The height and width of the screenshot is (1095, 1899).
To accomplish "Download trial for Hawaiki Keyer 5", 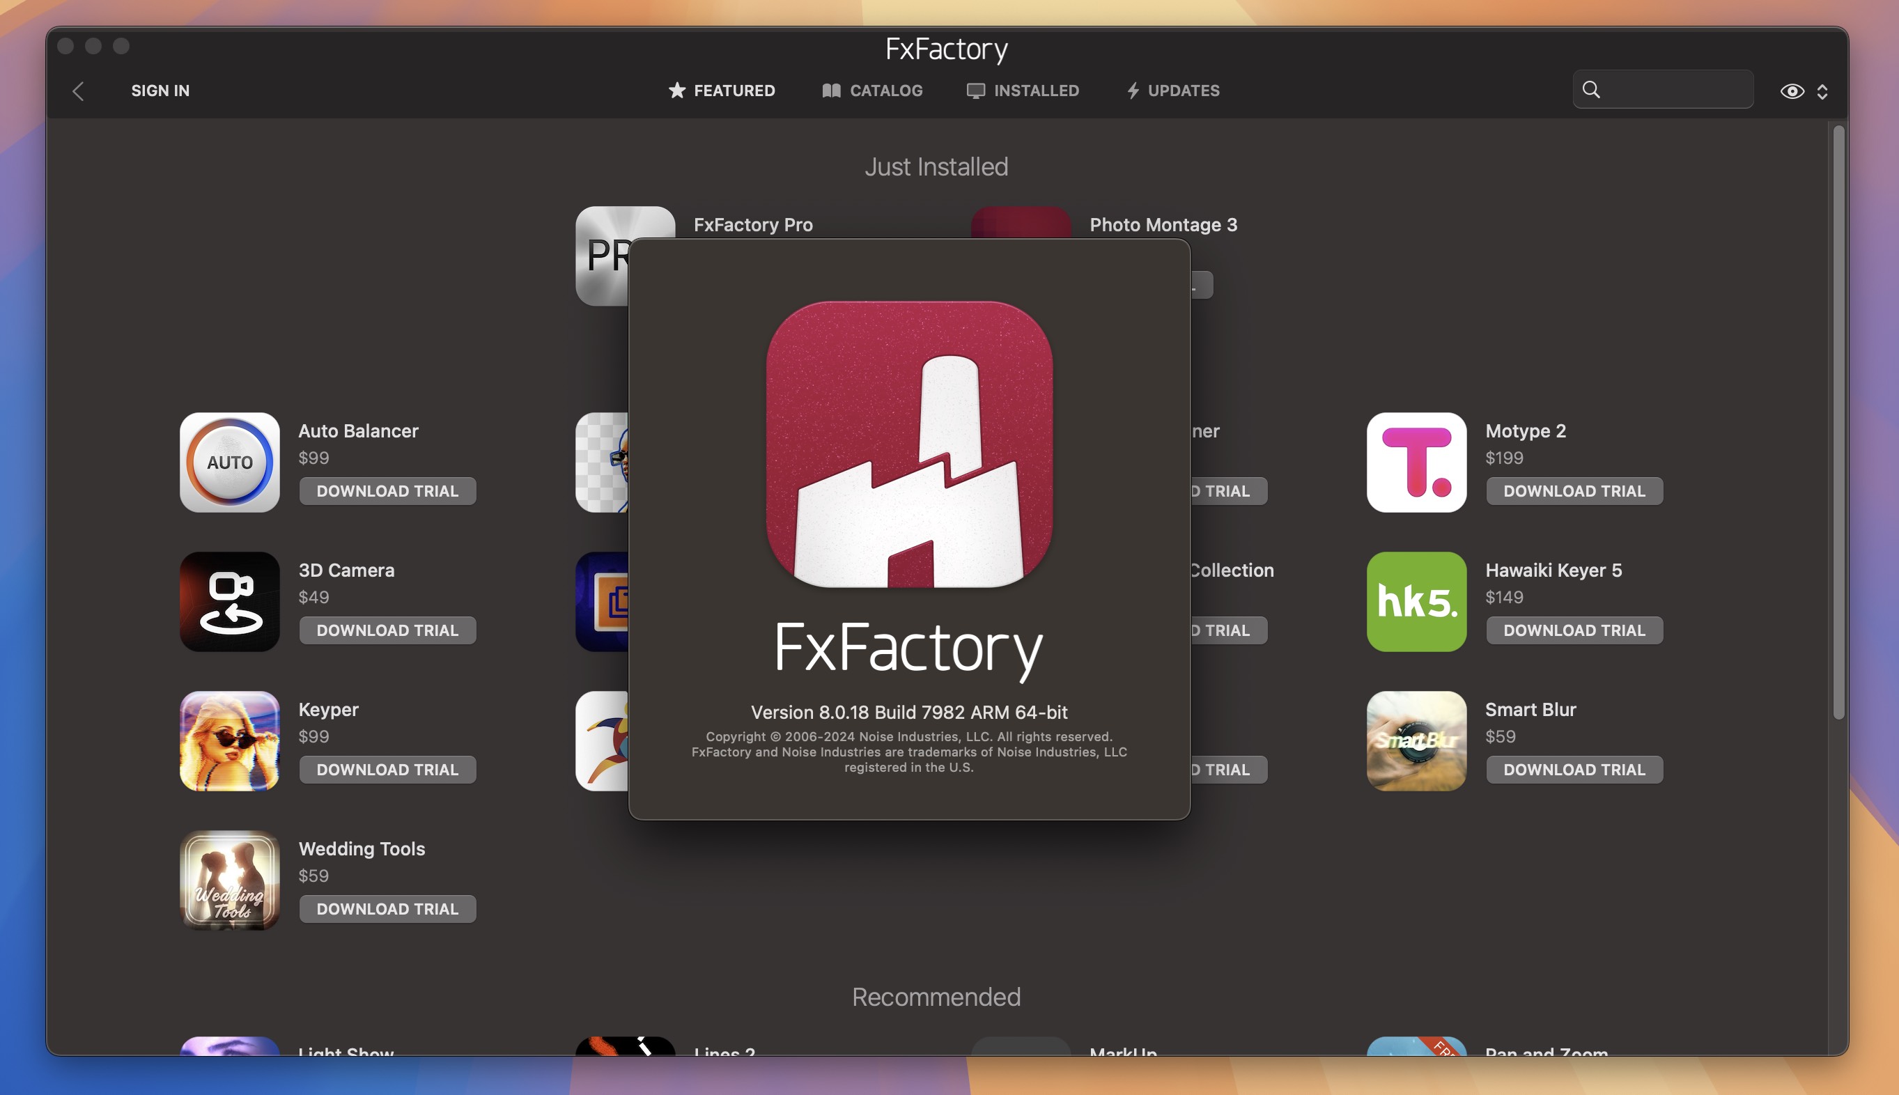I will (x=1574, y=630).
